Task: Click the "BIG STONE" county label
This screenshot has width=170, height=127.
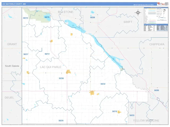Action: [x=66, y=12]
